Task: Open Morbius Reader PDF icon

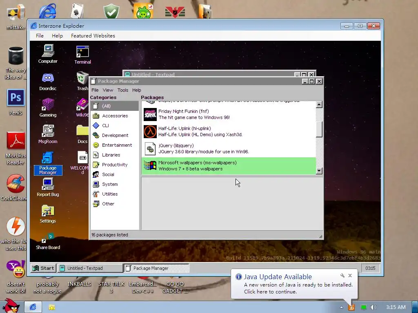Action: [x=16, y=148]
